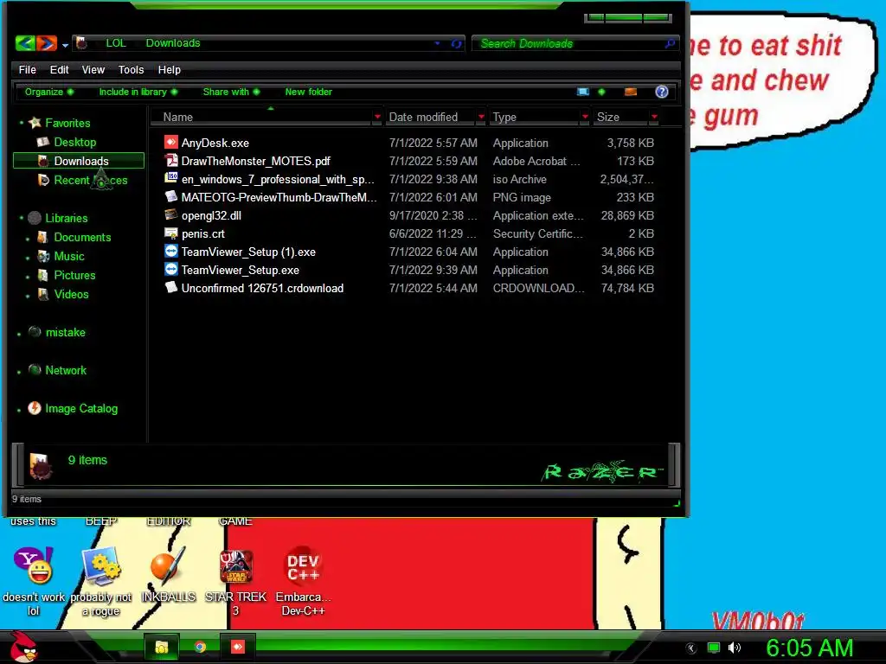Click the search magnifier icon

click(x=671, y=43)
